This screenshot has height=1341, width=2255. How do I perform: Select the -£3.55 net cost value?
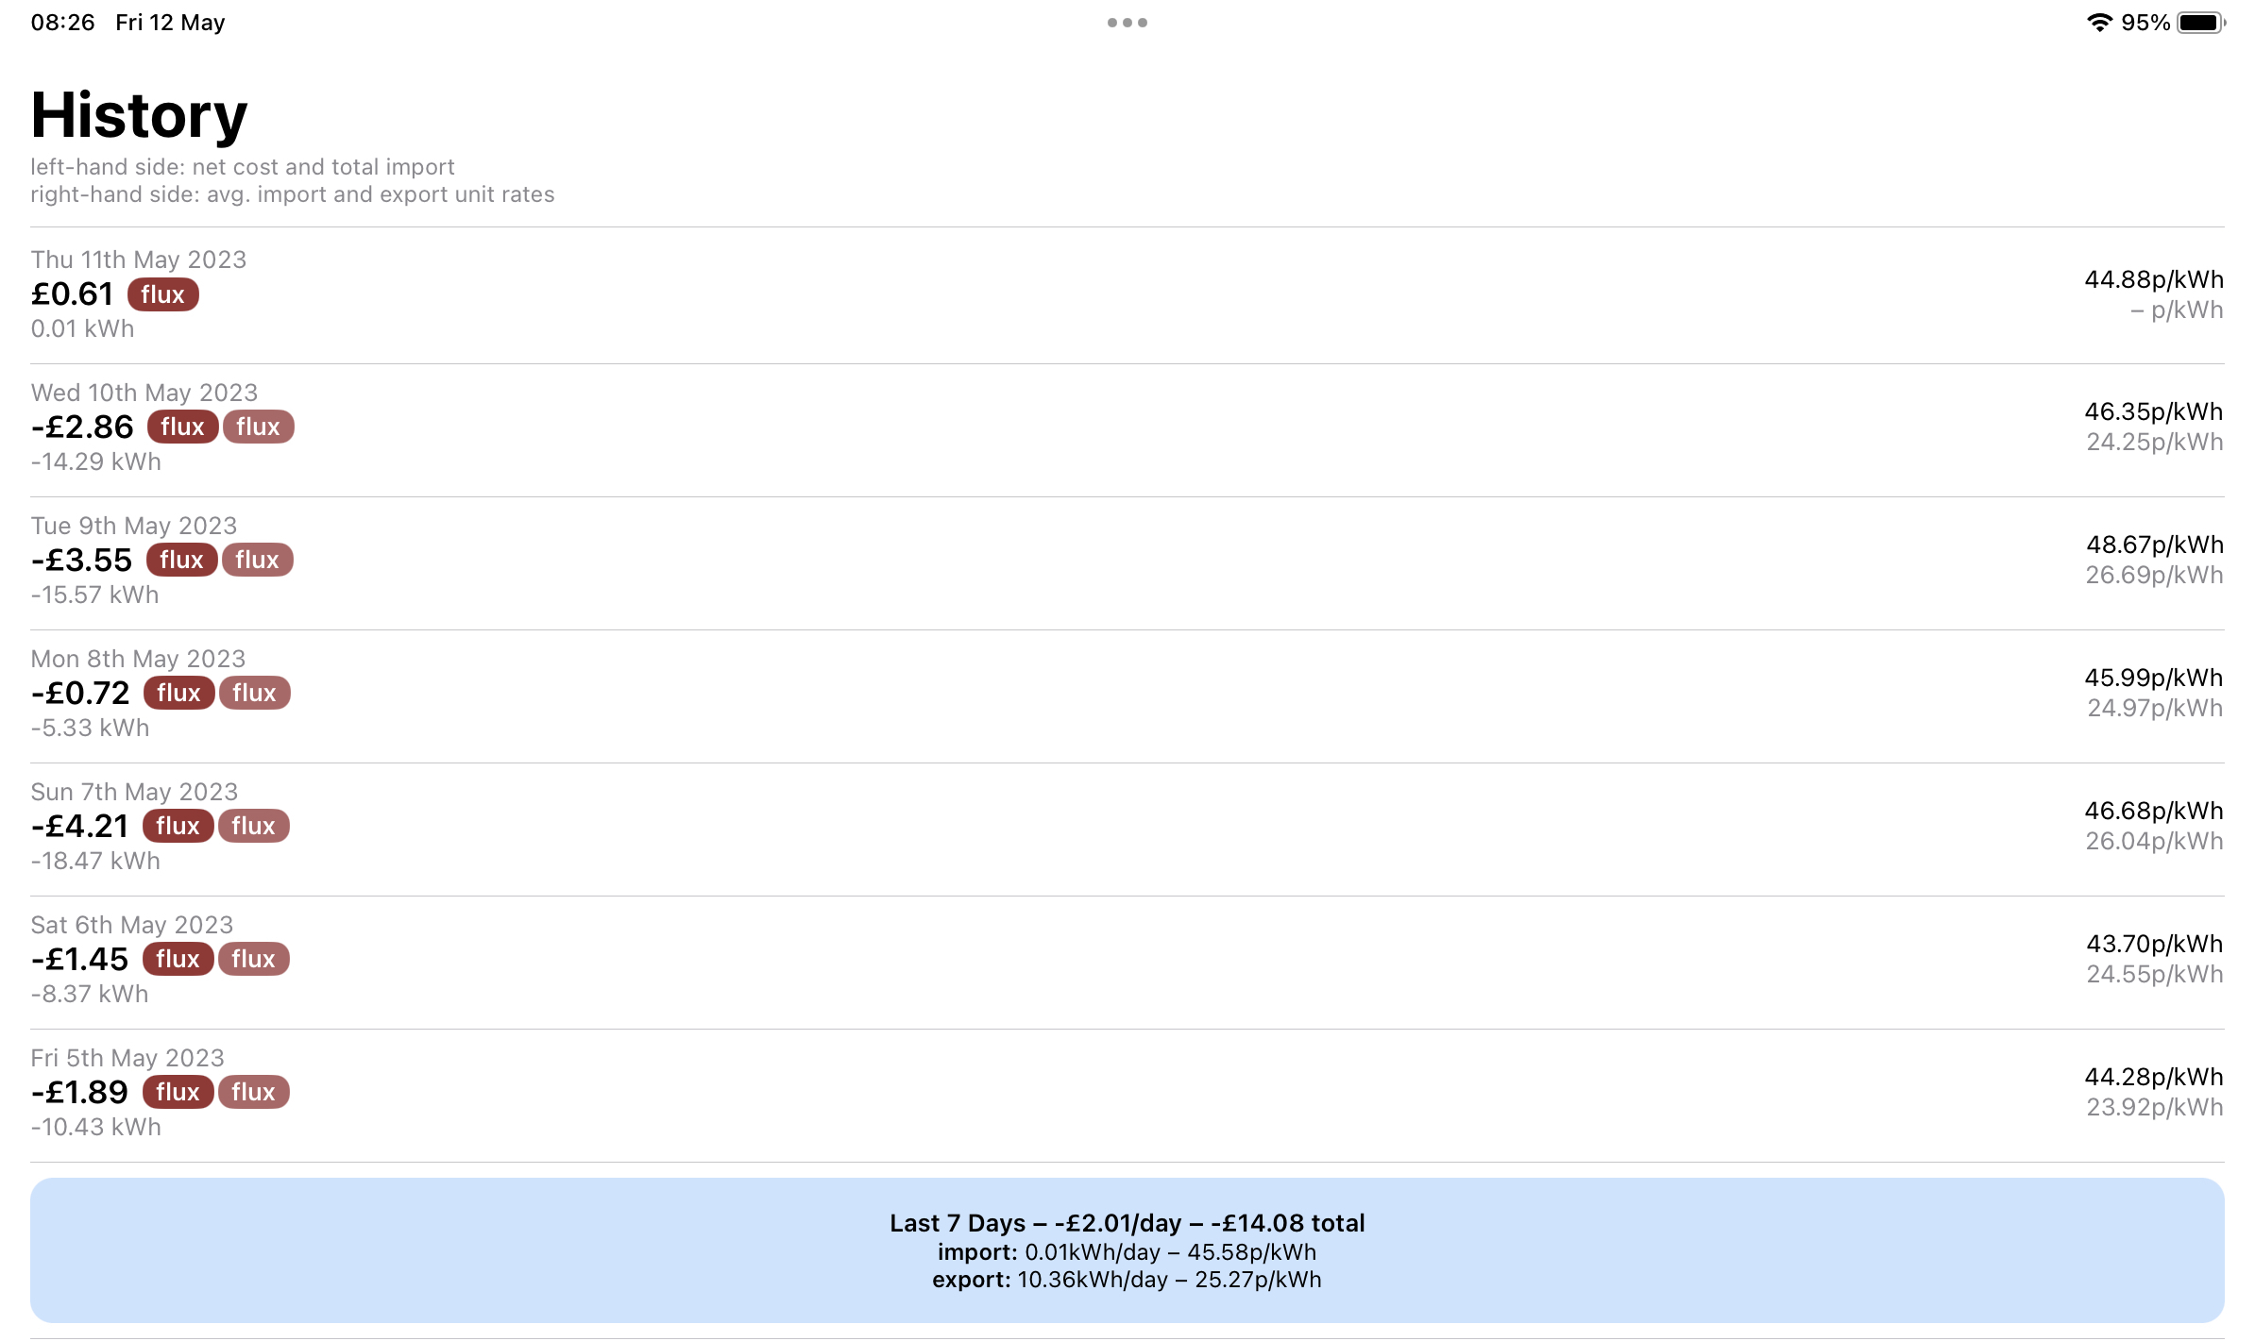coord(81,560)
